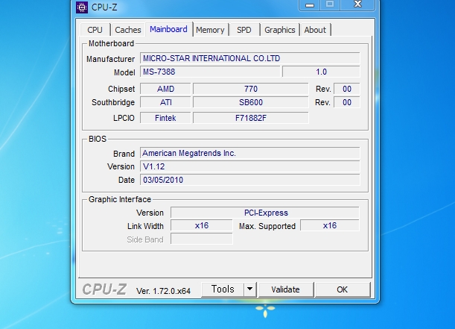Expand the Tools dropdown arrow
The height and width of the screenshot is (329, 455).
click(249, 289)
